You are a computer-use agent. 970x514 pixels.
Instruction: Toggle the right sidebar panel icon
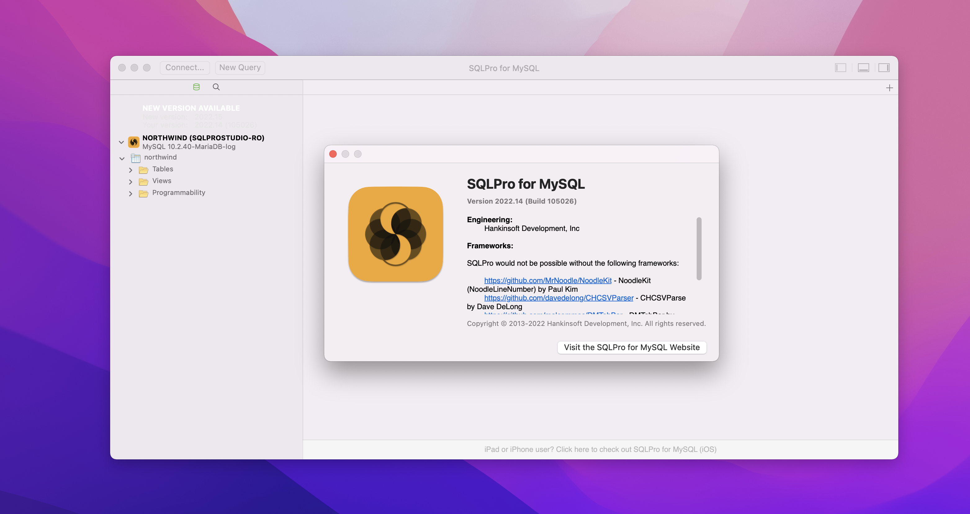884,68
